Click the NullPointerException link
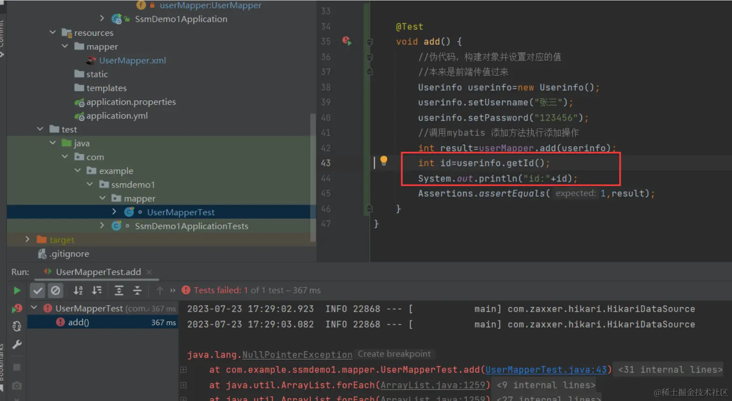The height and width of the screenshot is (401, 732). tap(297, 355)
